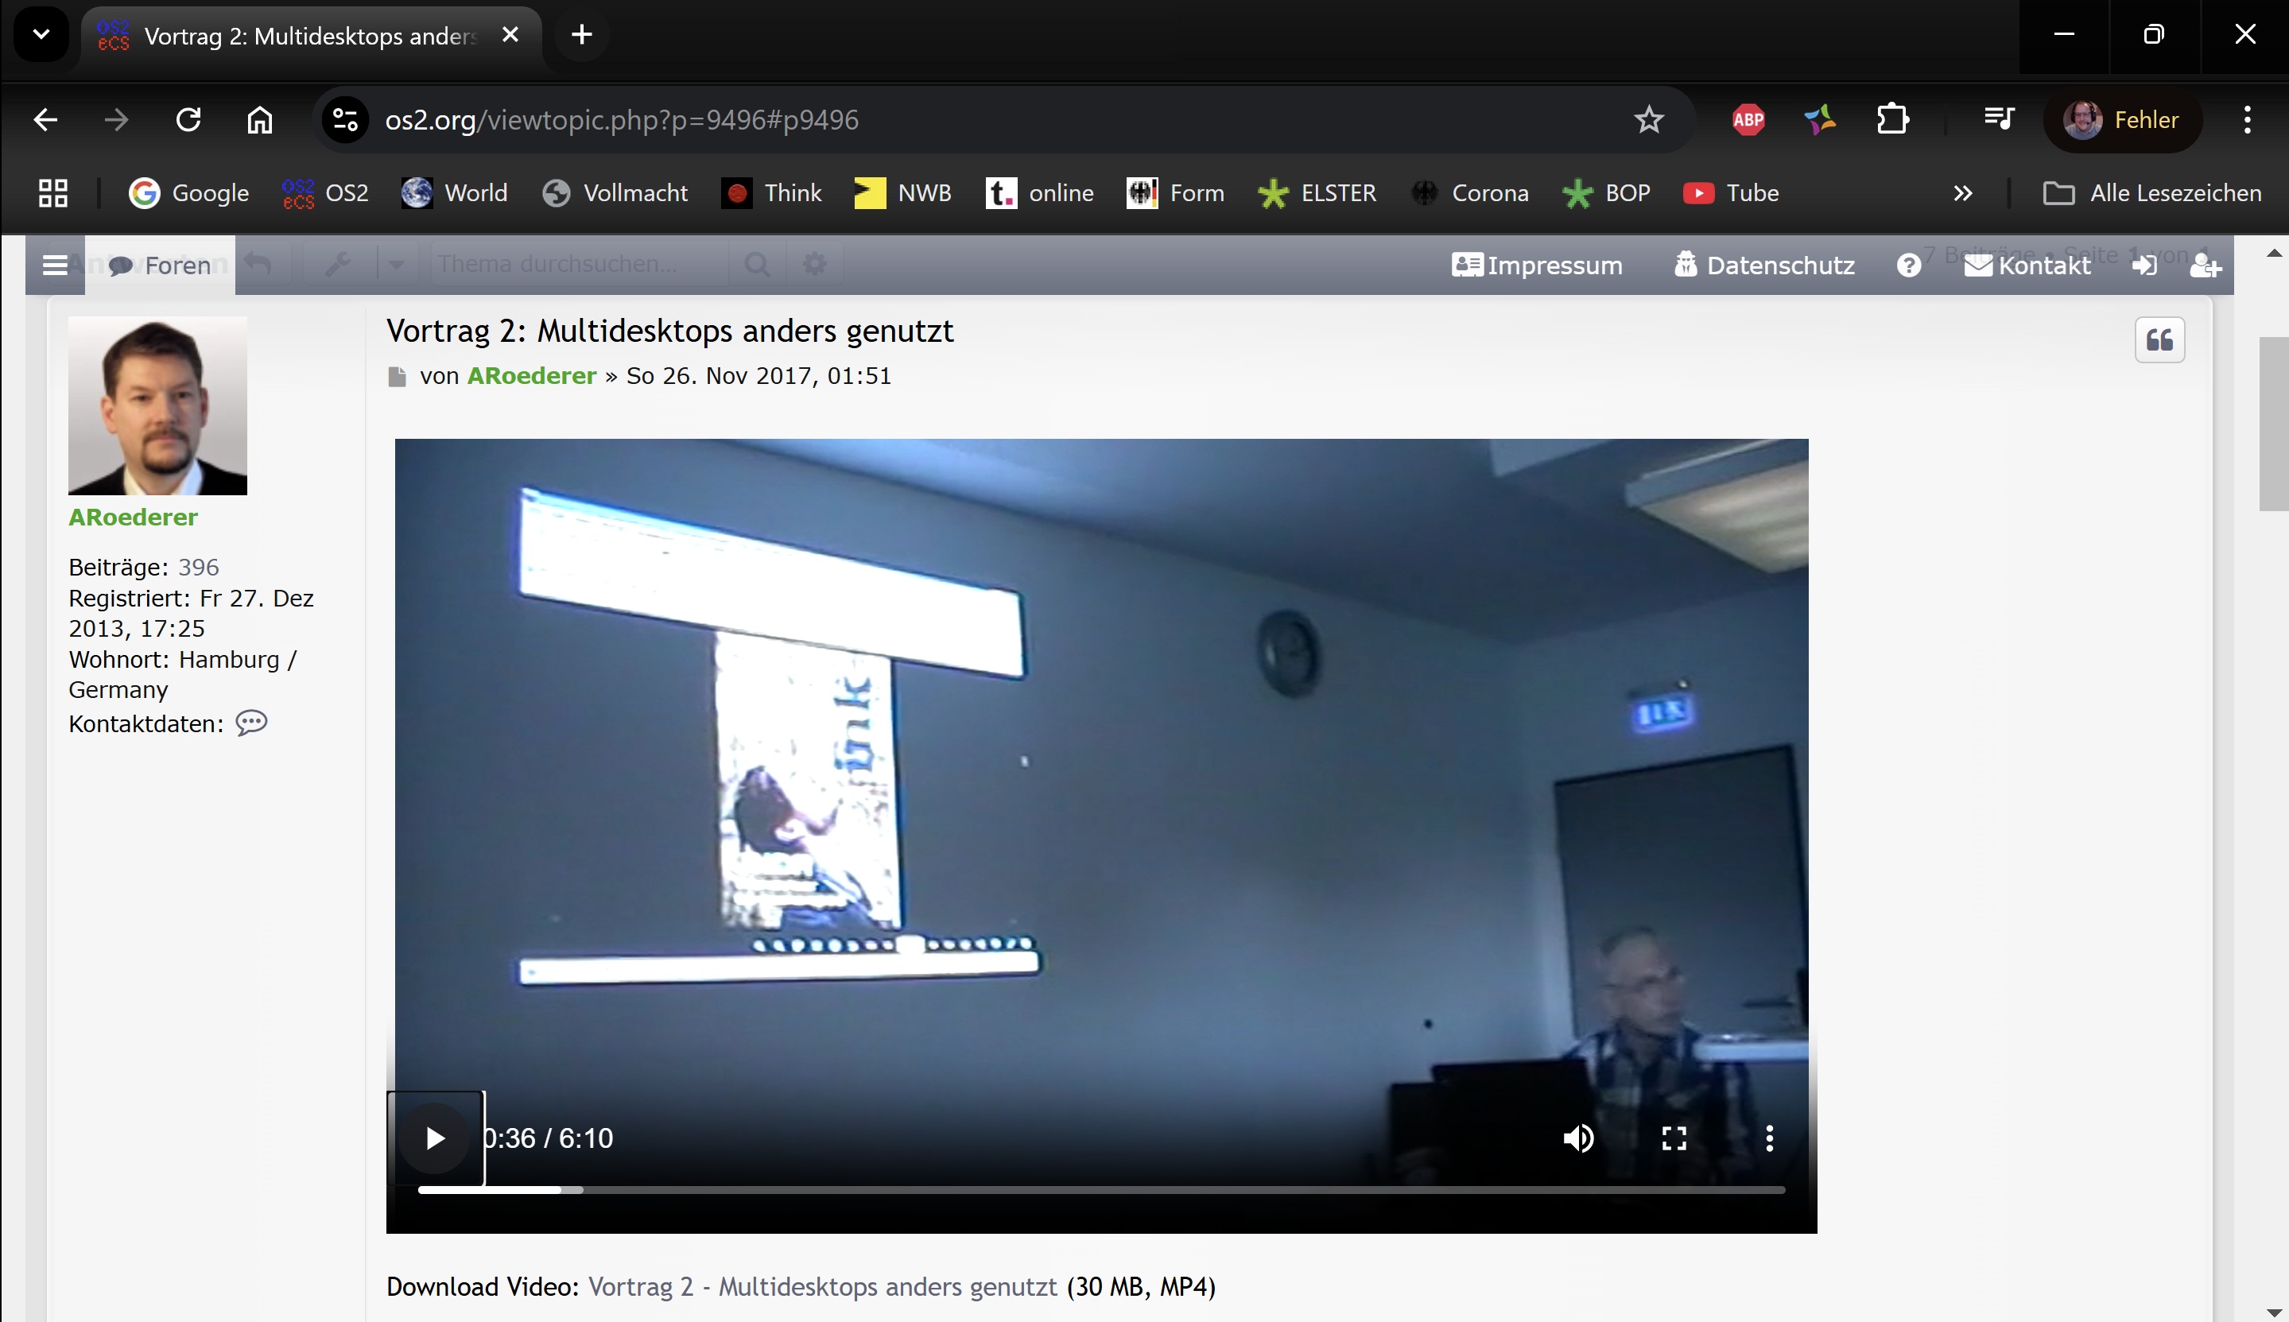The image size is (2289, 1322).
Task: Play the video
Action: point(435,1138)
